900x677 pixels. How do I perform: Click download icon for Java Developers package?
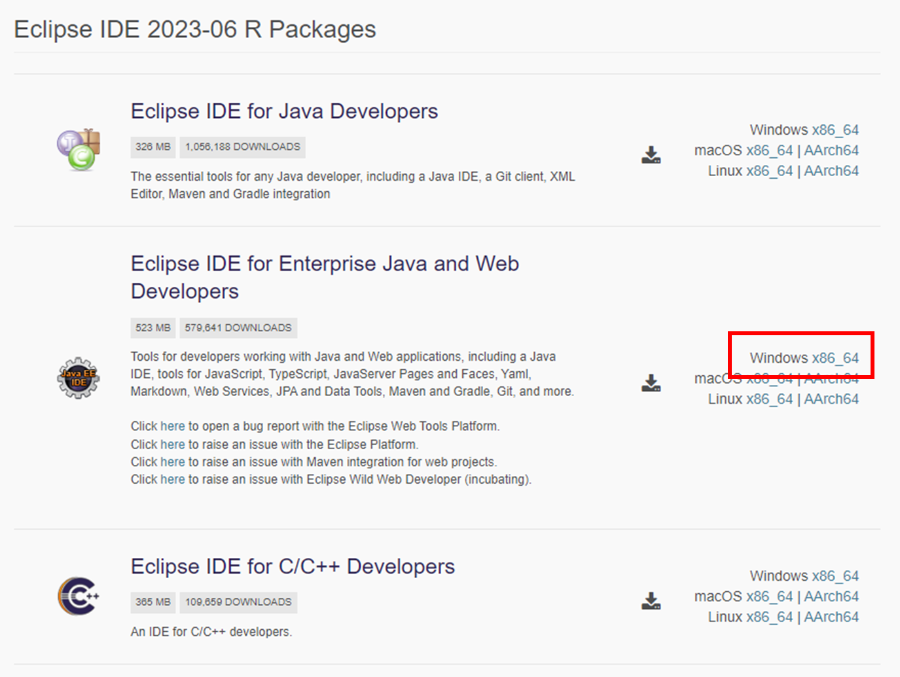click(651, 155)
